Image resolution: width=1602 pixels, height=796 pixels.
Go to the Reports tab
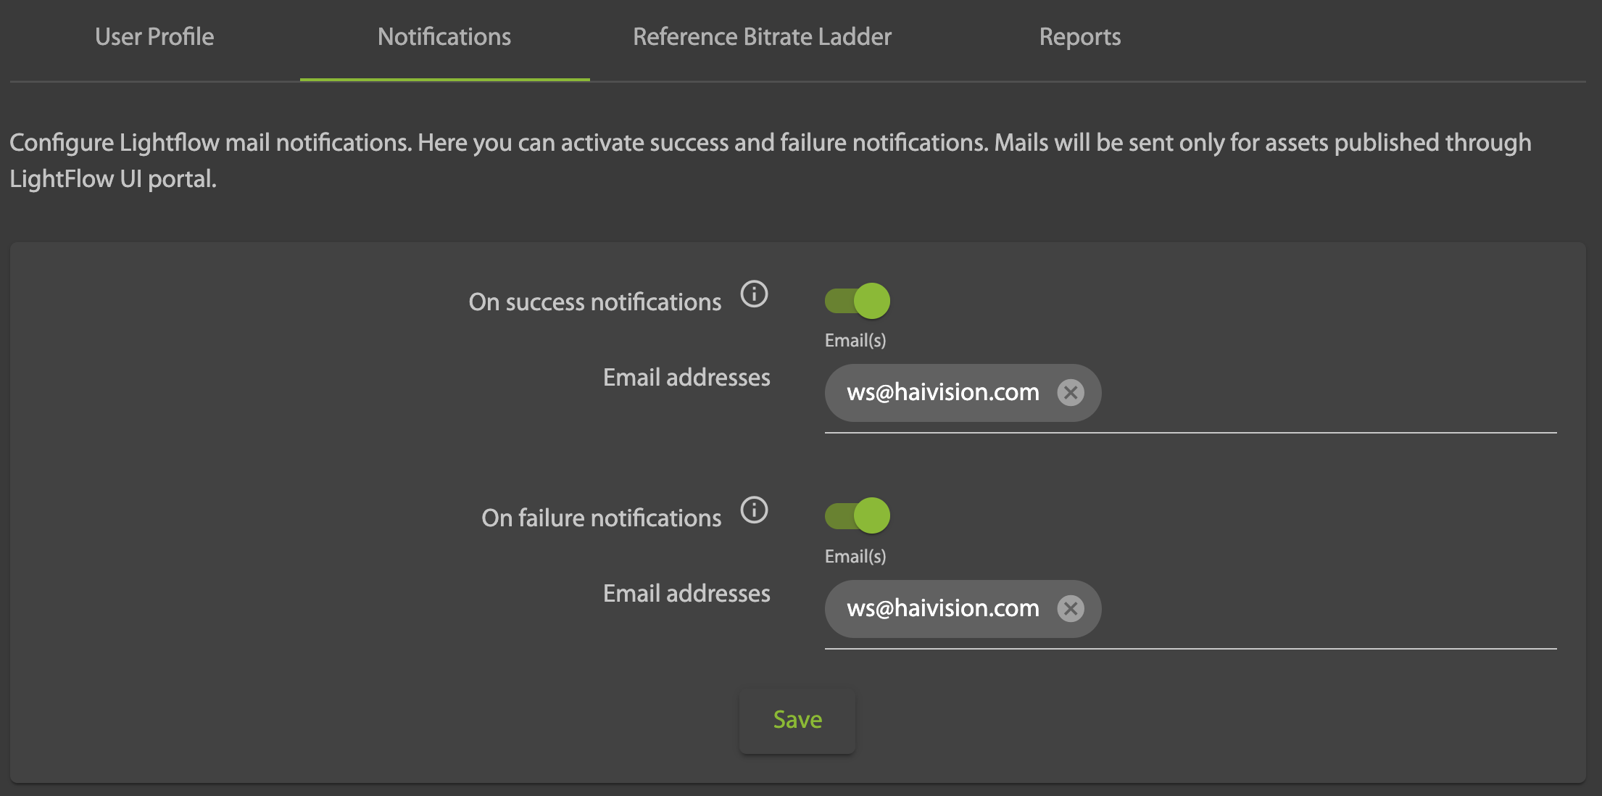point(1079,37)
